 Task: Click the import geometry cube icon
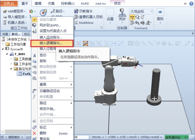click(x=31, y=11)
